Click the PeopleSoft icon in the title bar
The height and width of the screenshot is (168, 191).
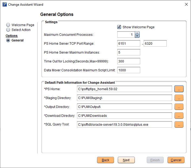click(5, 4)
